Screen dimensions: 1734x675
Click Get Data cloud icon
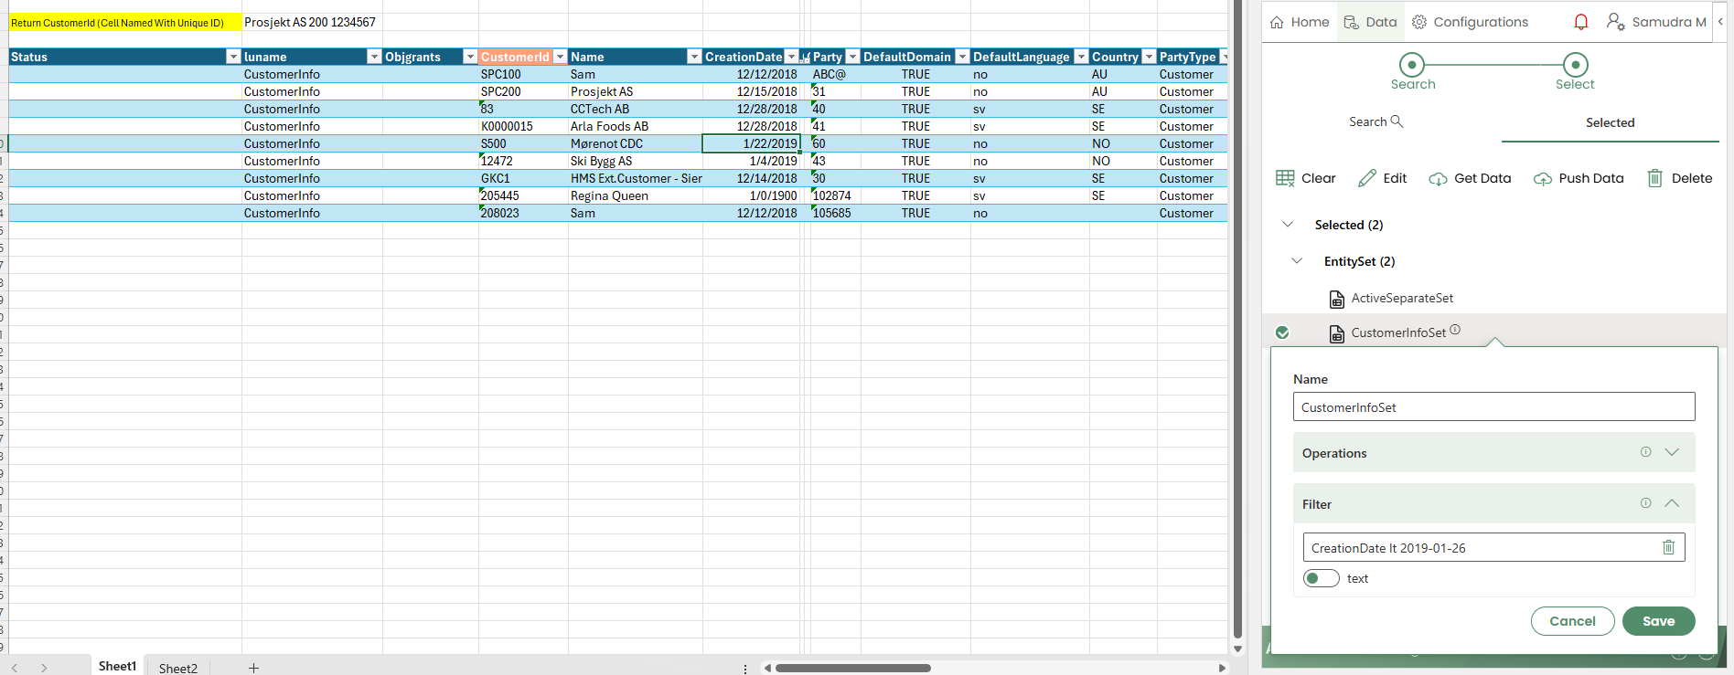[x=1438, y=179]
